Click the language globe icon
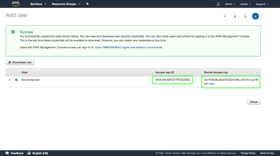The height and width of the screenshot is (156, 280). click(29, 153)
